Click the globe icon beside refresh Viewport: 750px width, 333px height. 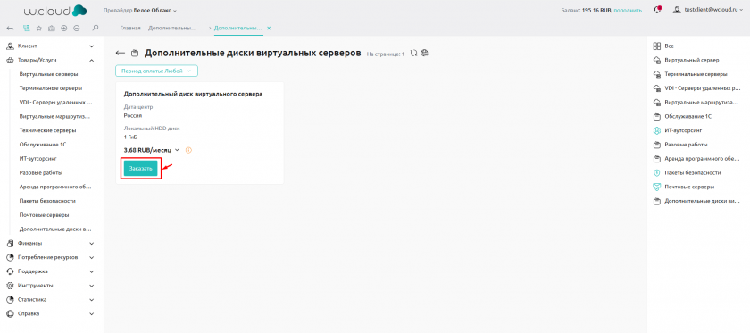pyautogui.click(x=424, y=53)
